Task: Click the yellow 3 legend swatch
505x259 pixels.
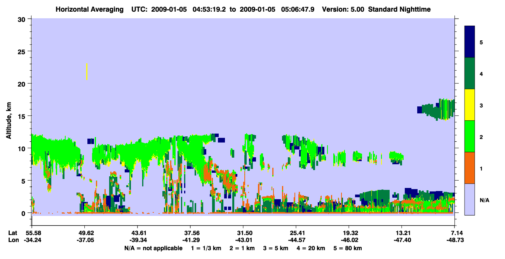Action: [470, 105]
